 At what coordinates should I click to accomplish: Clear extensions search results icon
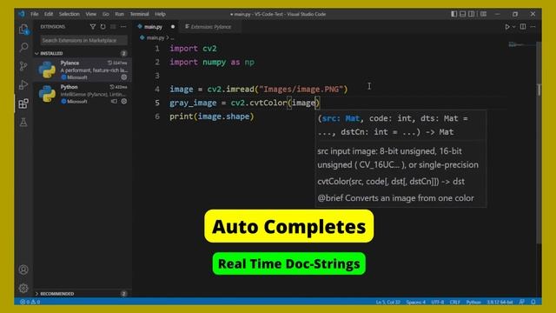pyautogui.click(x=113, y=27)
